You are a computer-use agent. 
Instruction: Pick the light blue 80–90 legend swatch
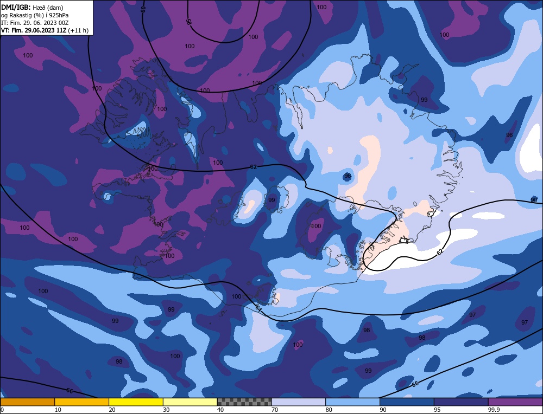[352, 402]
